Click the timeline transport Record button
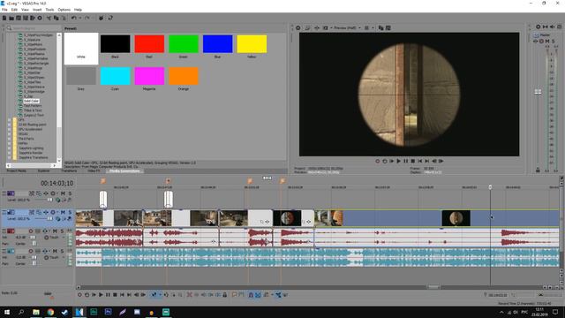565x318 pixels. (x=79, y=295)
